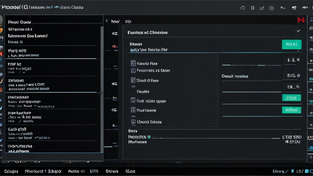Click the green circle icon beside Freauster
This screenshot has height=176, width=313.
[x=149, y=137]
